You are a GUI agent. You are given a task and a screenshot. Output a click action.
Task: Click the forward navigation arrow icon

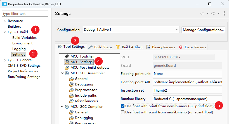pos(213,14)
